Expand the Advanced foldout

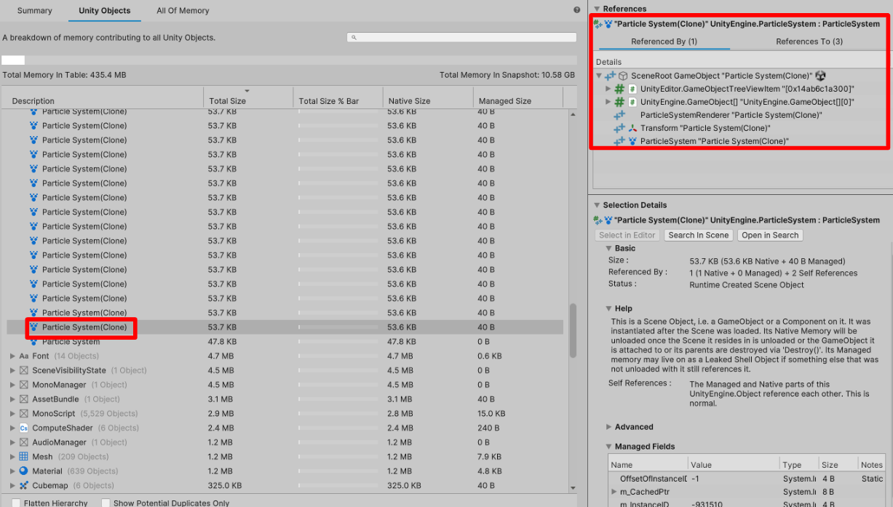click(609, 427)
